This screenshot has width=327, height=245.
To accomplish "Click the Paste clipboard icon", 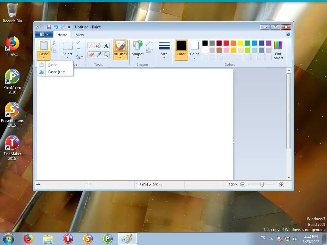I will pyautogui.click(x=44, y=46).
